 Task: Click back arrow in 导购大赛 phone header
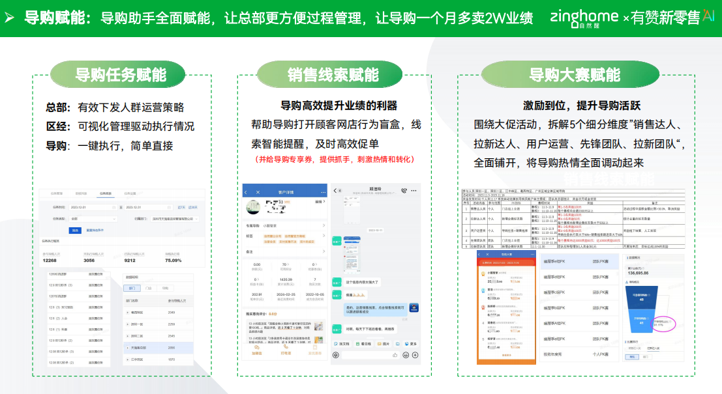(480, 254)
